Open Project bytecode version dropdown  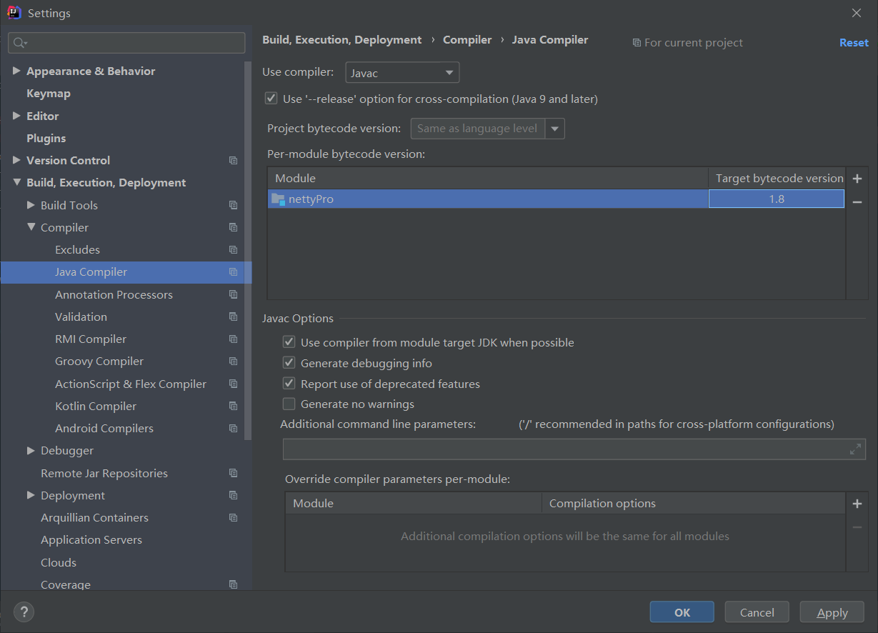[555, 129]
